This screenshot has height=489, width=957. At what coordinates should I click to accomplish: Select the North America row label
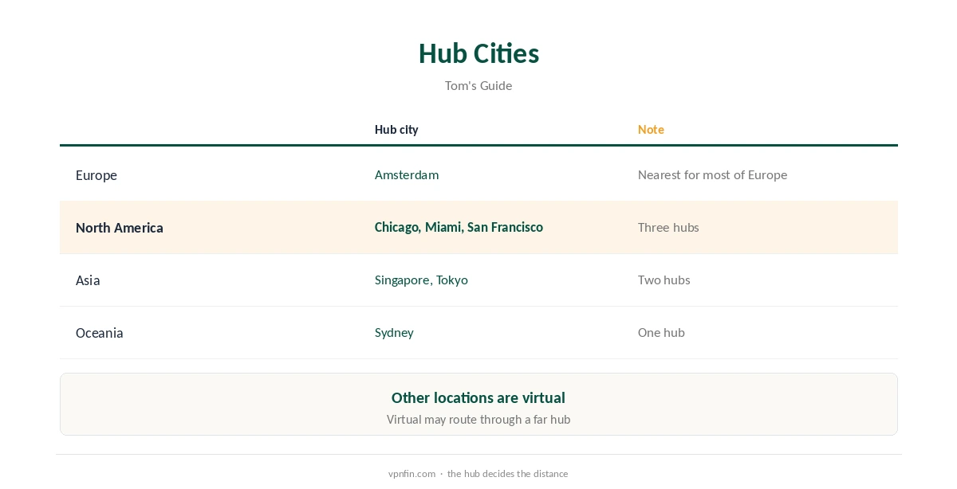[120, 228]
